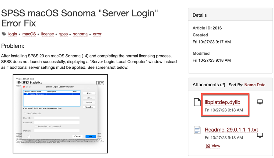Click the Readme file upload date text
The height and width of the screenshot is (158, 274).
(224, 138)
